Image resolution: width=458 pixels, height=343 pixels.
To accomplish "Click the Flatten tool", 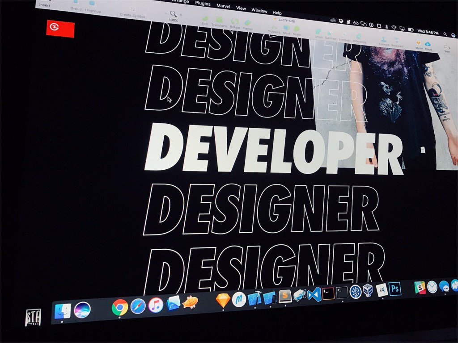I will click(247, 25).
